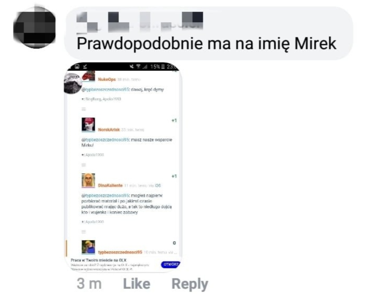Open the blurred commenter name
385x296 pixels.
coord(140,22)
